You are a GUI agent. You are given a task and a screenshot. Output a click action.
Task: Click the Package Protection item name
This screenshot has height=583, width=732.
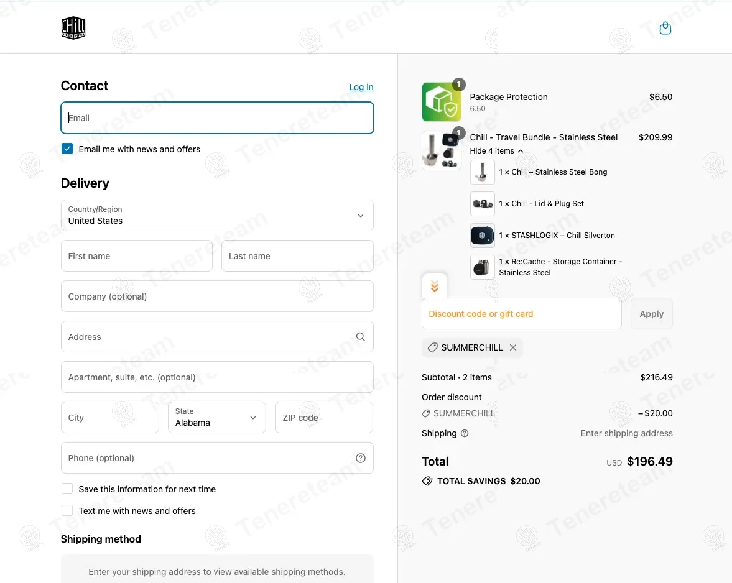coord(508,97)
